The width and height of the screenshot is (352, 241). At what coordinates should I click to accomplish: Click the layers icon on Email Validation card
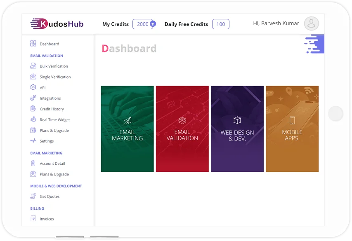click(182, 120)
